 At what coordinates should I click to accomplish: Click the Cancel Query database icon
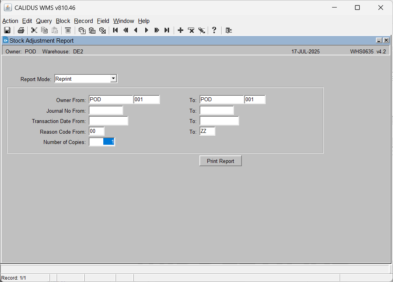[x=102, y=30]
